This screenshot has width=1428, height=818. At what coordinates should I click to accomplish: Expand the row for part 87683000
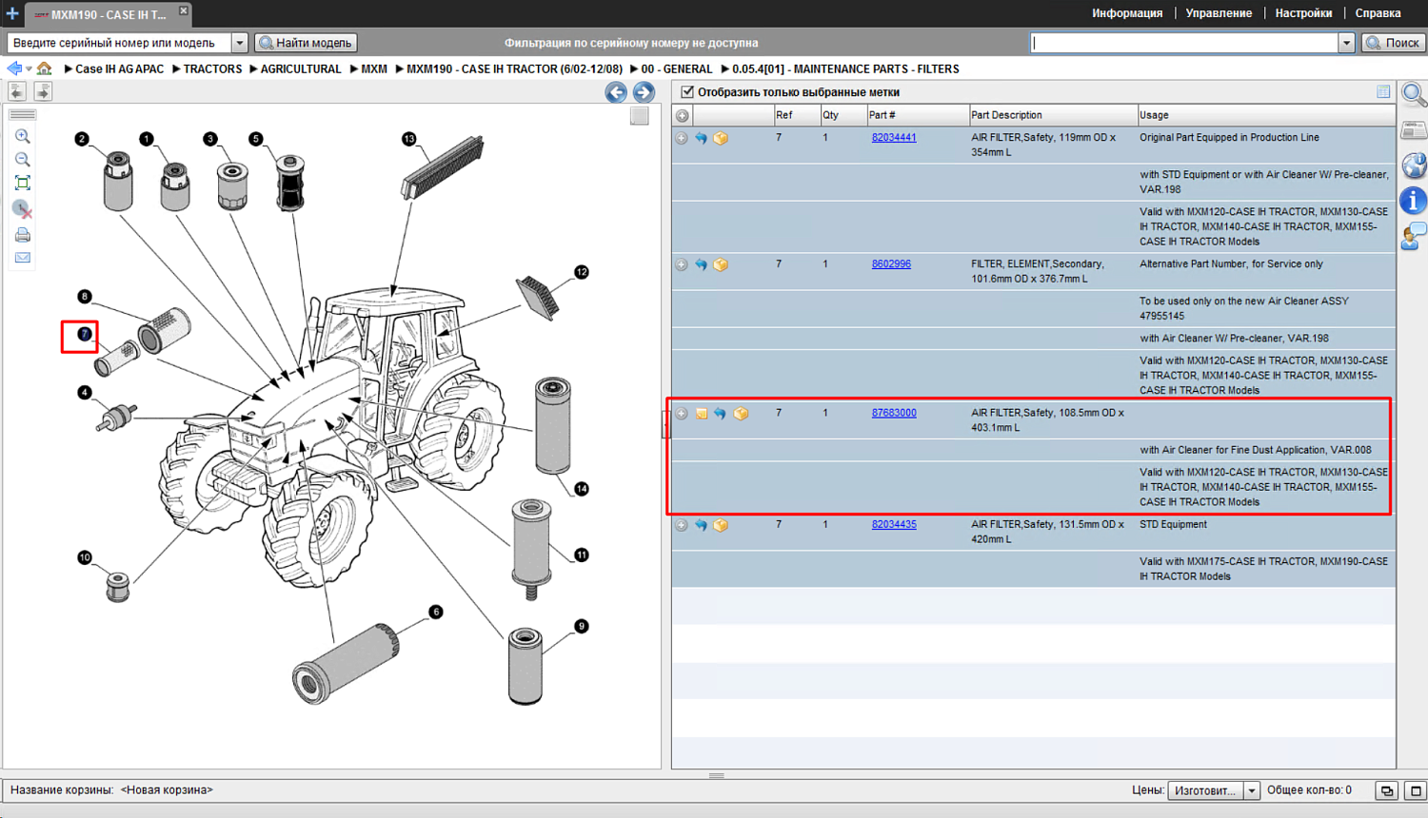[682, 414]
